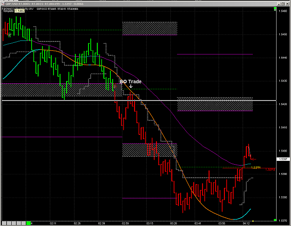Close the GBP/USD chart window

(x=287, y=4)
